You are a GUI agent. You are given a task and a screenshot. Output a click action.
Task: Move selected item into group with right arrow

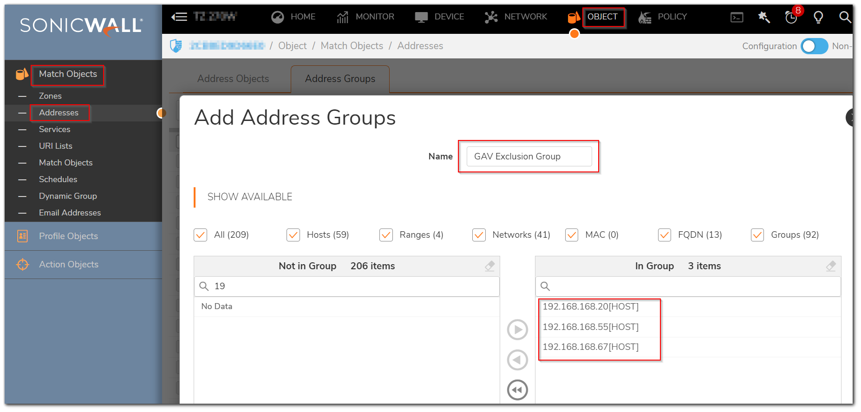tap(517, 330)
